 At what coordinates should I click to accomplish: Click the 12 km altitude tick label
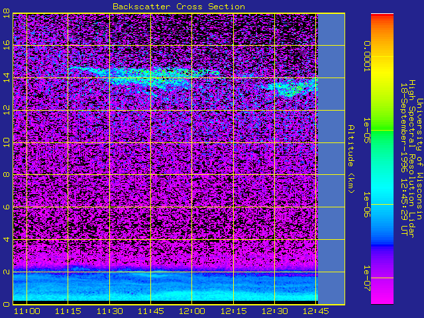click(7, 110)
